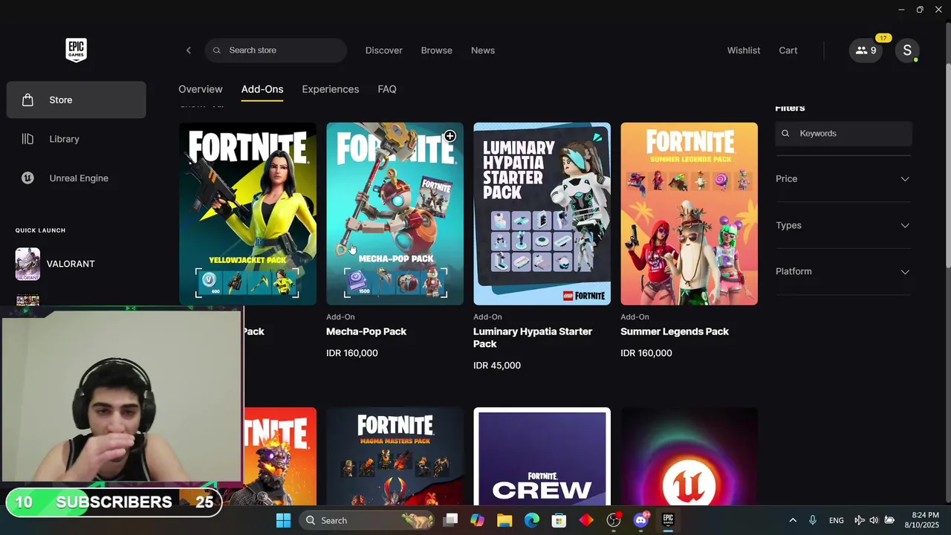
Task: Click the price IDR 45,000
Action: [497, 366]
